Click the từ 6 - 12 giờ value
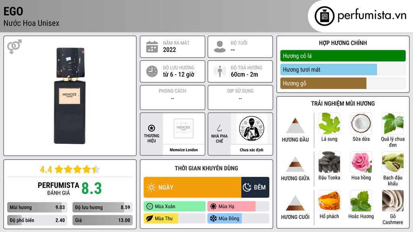413x232 pixels. 179,75
